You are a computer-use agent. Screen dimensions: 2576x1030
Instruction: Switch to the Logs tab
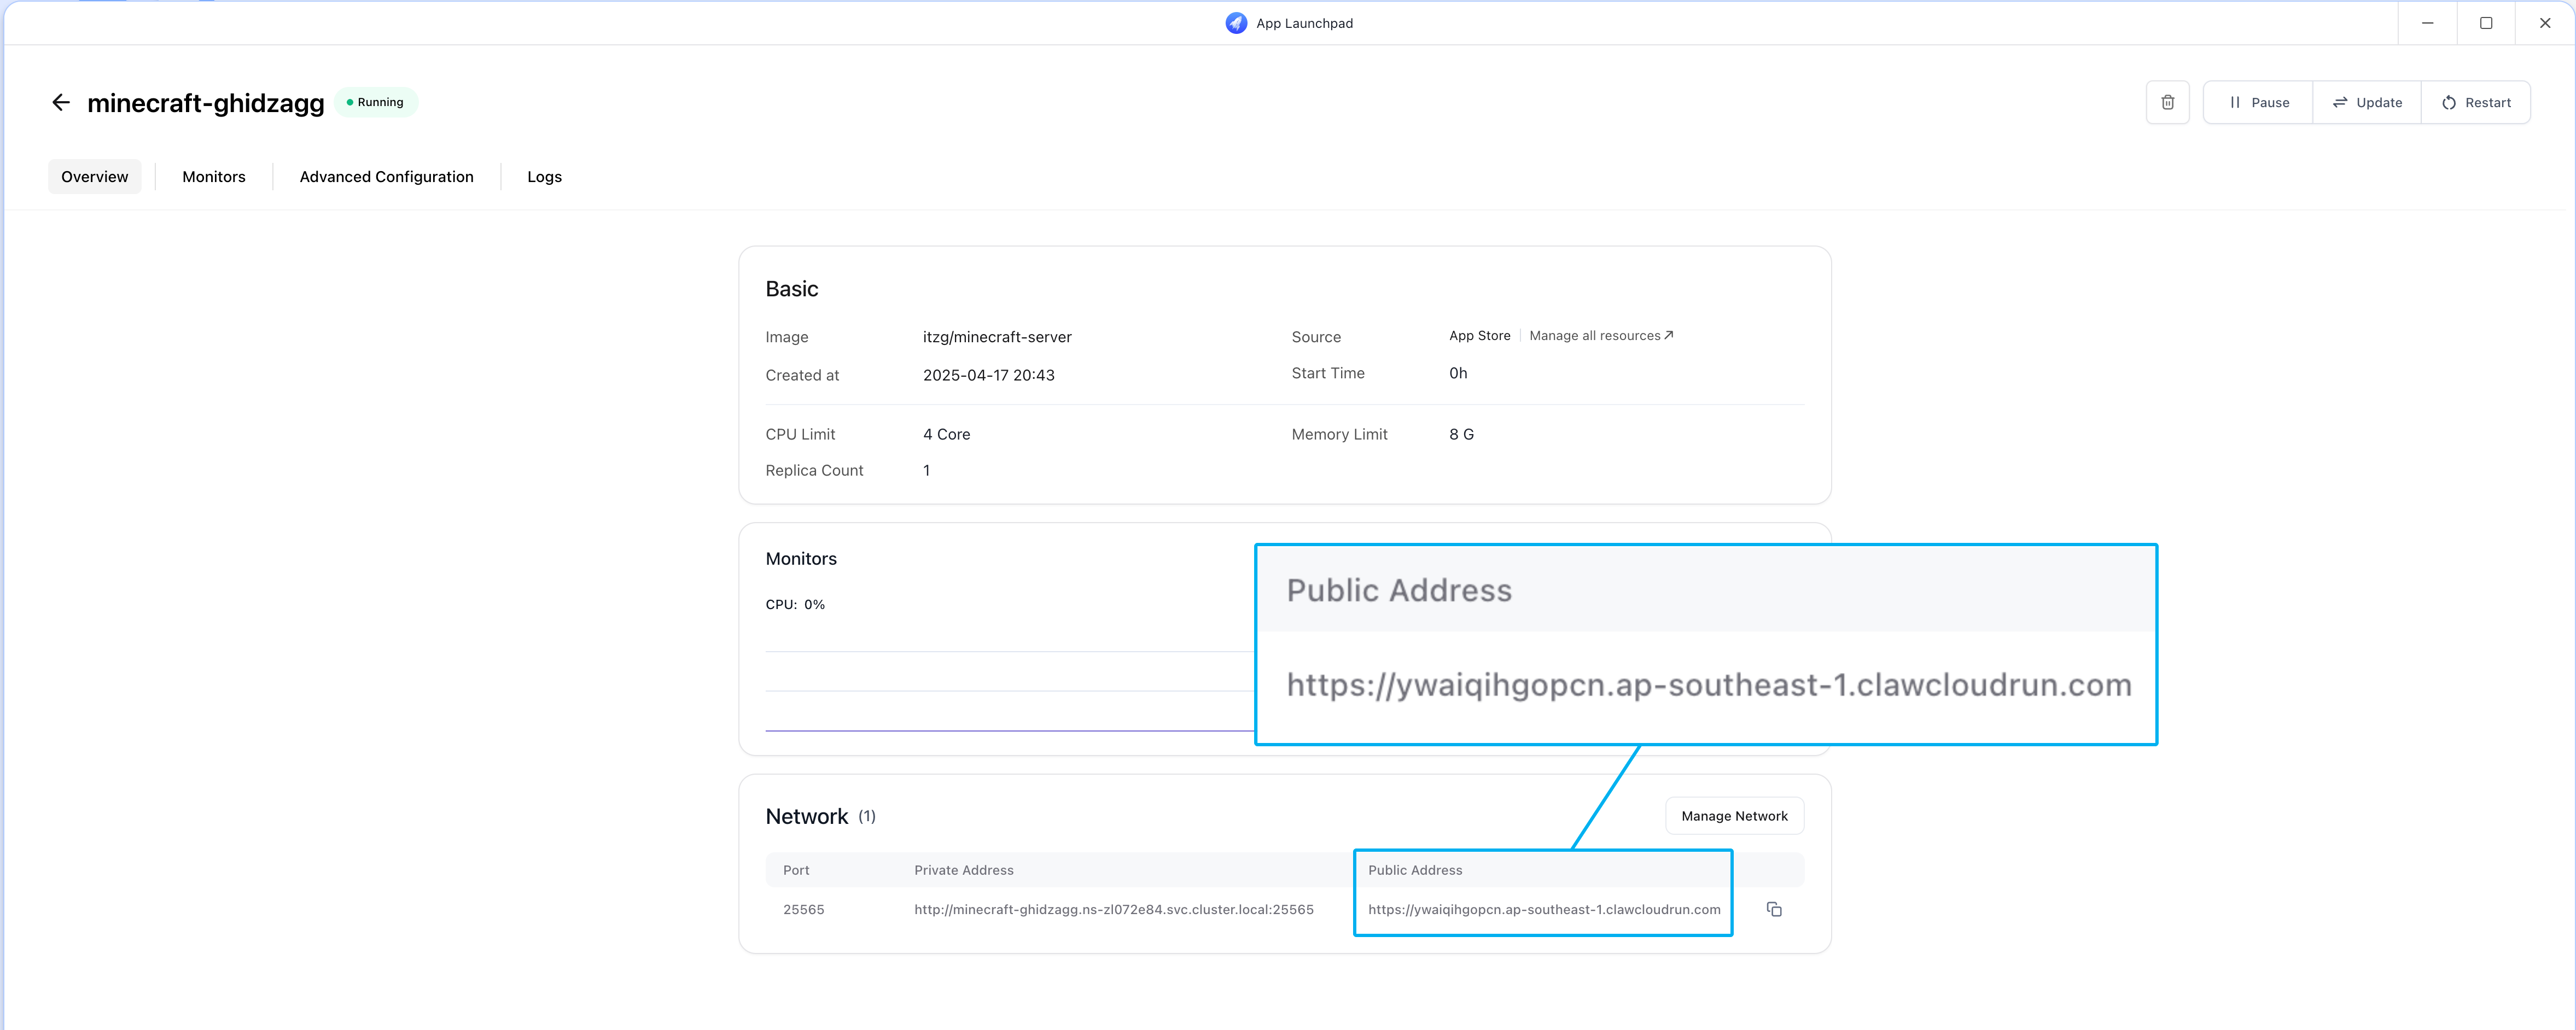click(x=544, y=177)
